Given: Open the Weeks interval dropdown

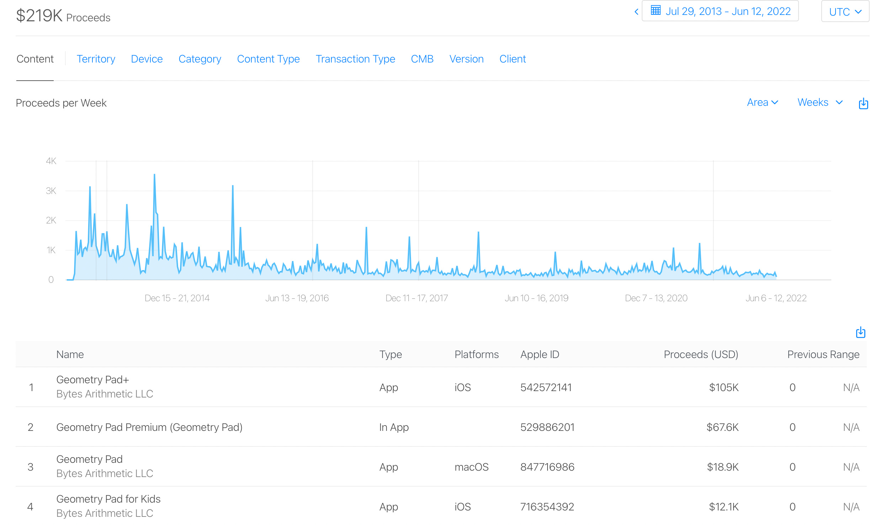Looking at the screenshot, I should (x=820, y=102).
